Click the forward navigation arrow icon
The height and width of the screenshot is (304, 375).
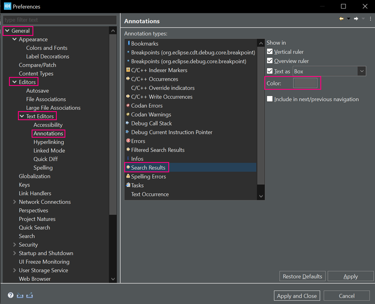(356, 19)
